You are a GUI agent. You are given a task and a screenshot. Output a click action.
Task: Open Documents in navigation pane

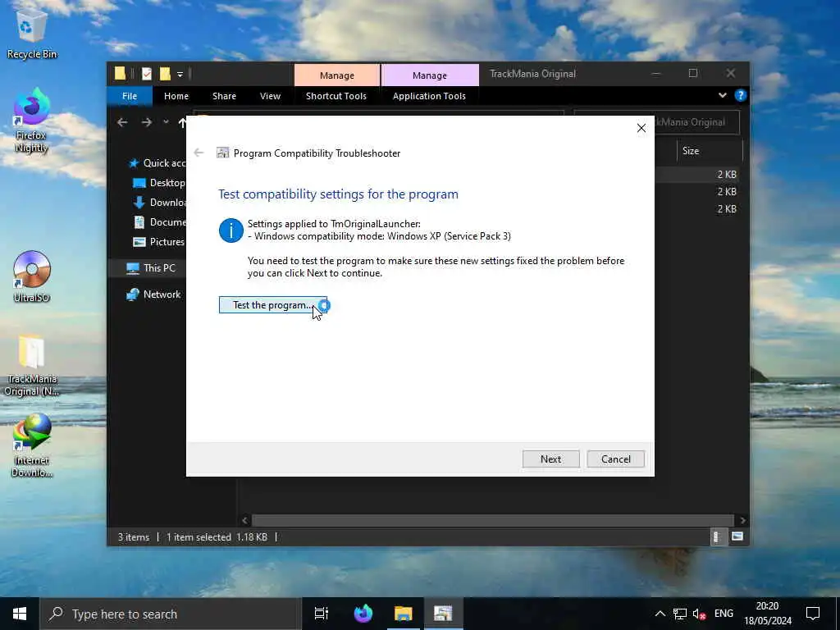[x=158, y=221]
